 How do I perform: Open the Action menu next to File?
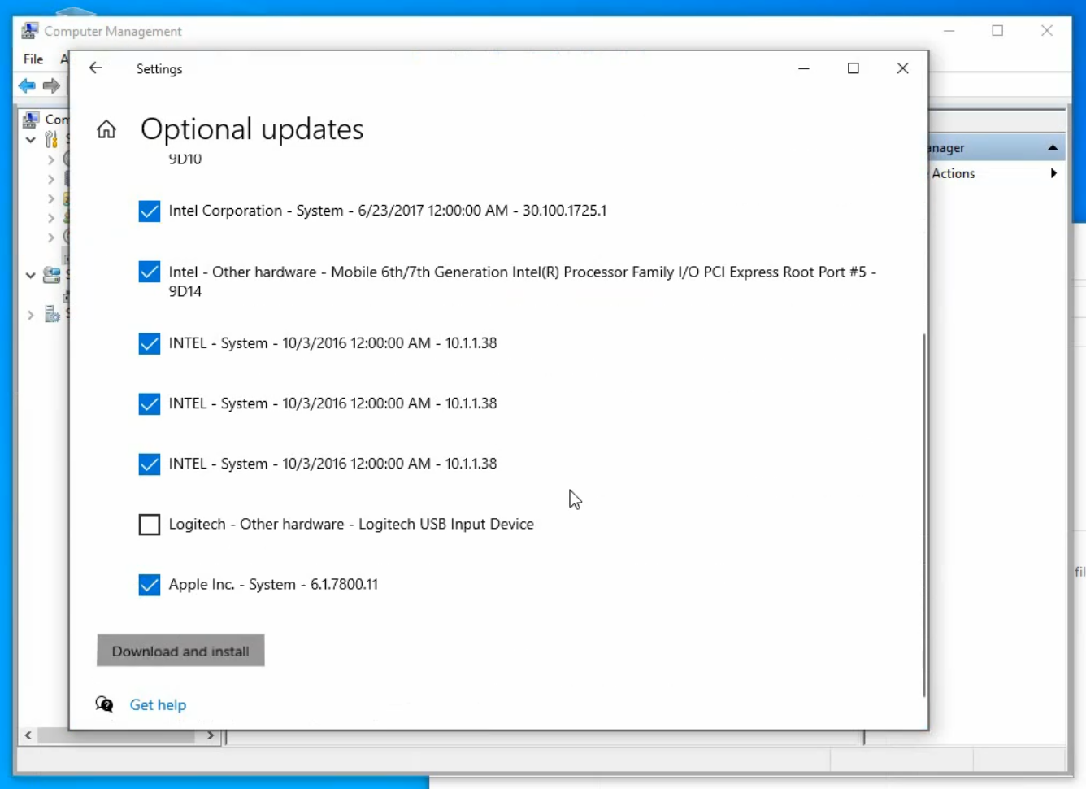click(64, 59)
